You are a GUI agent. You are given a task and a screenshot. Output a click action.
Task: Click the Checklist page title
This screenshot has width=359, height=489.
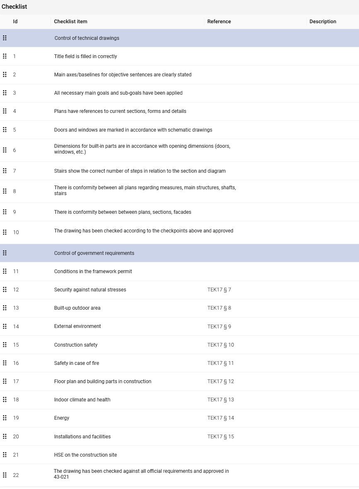[x=14, y=7]
